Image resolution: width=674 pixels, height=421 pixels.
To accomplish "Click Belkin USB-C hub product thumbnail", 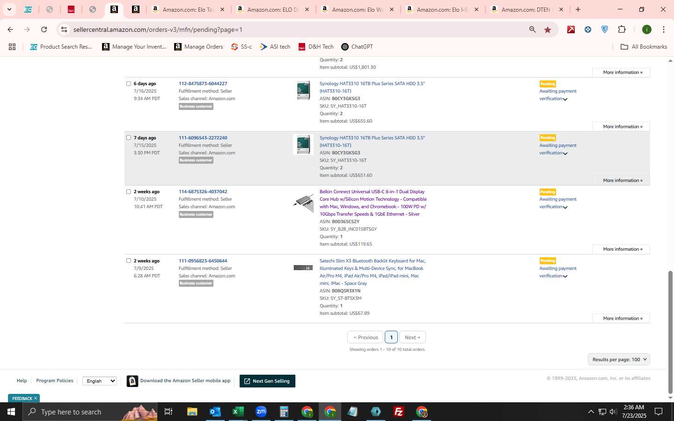I will coord(303,203).
